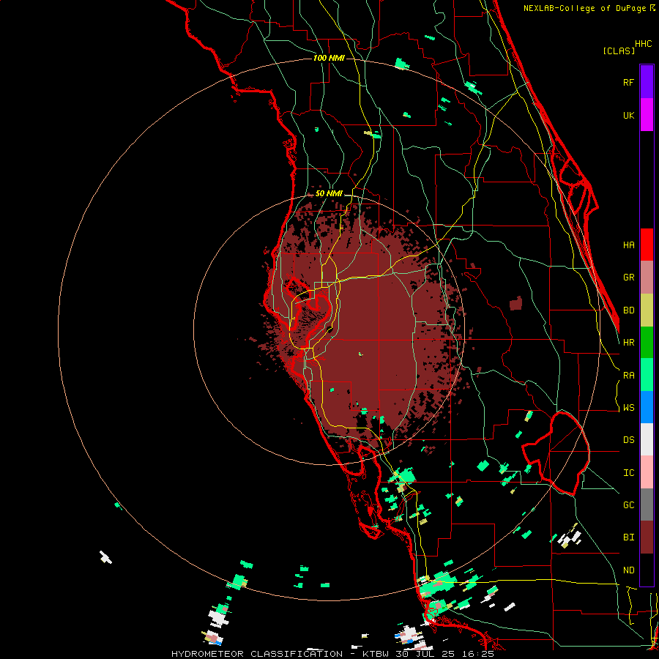Select the yellow BD legend swatch
The width and height of the screenshot is (659, 659).
tap(647, 310)
